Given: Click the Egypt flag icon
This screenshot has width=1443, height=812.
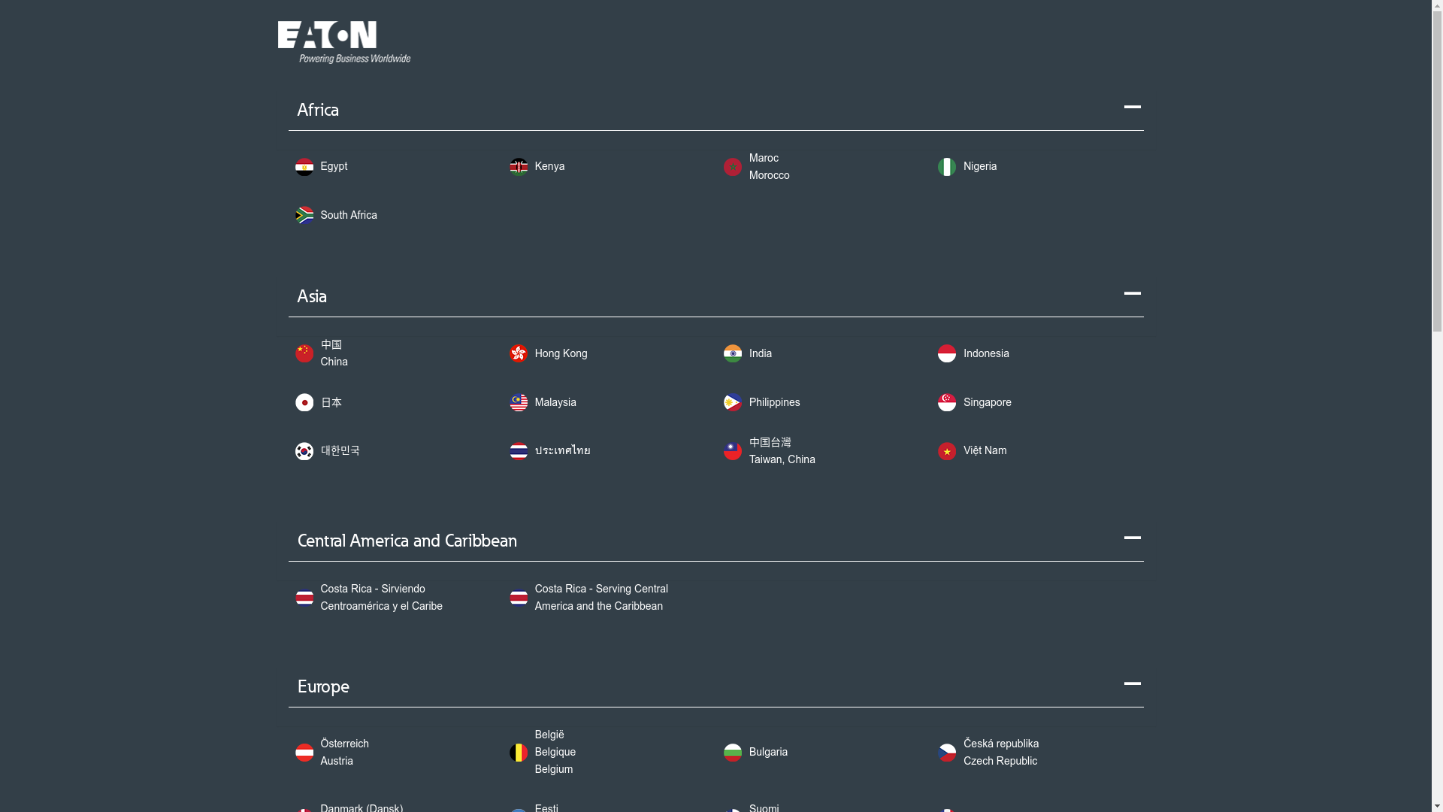Looking at the screenshot, I should 304,167.
